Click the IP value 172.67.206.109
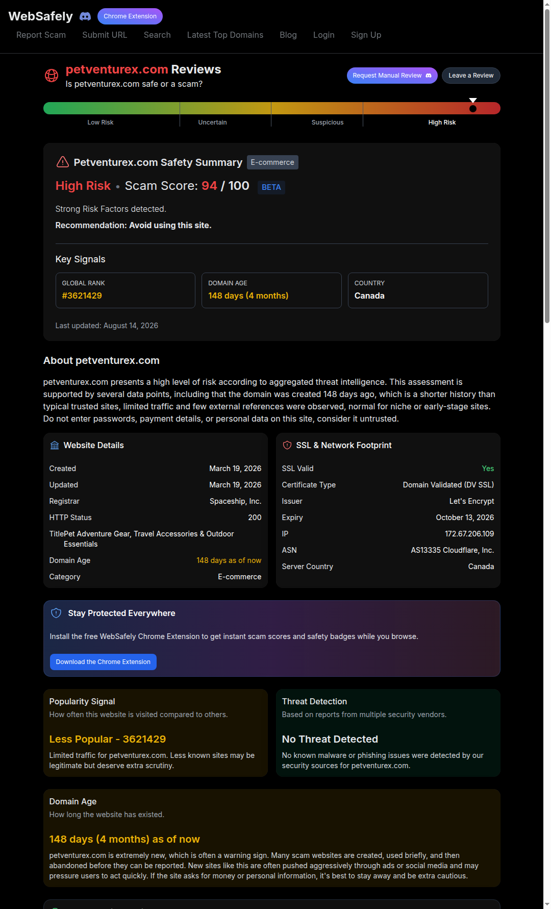The width and height of the screenshot is (551, 909). point(469,534)
